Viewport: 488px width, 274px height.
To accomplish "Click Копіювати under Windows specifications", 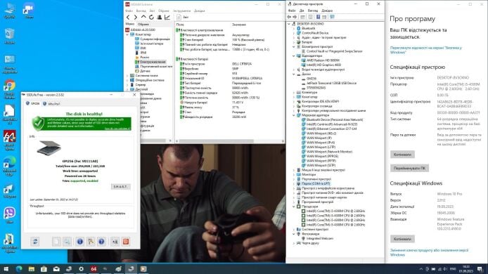I will (x=402, y=239).
